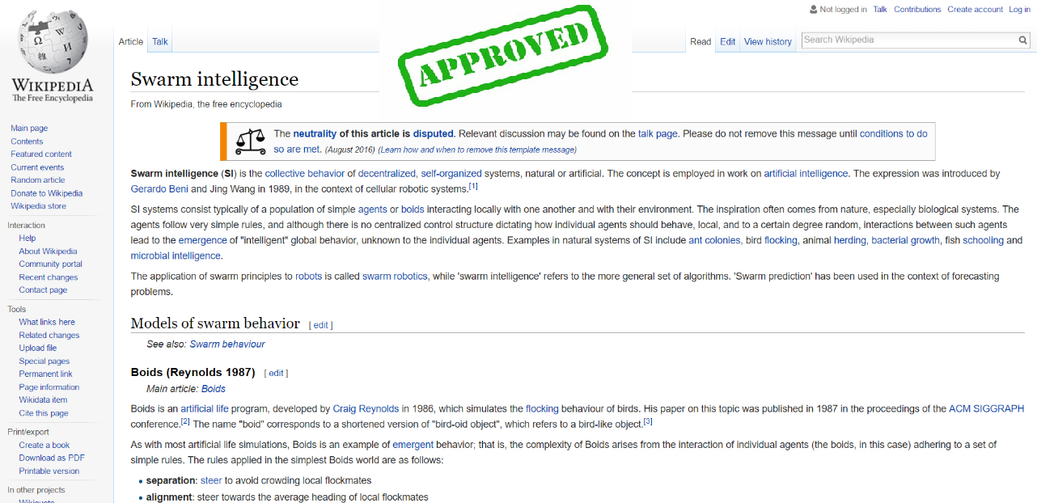Click the user silhouette icon by Not logged in
Screen dimensions: 1037x503
(x=813, y=10)
